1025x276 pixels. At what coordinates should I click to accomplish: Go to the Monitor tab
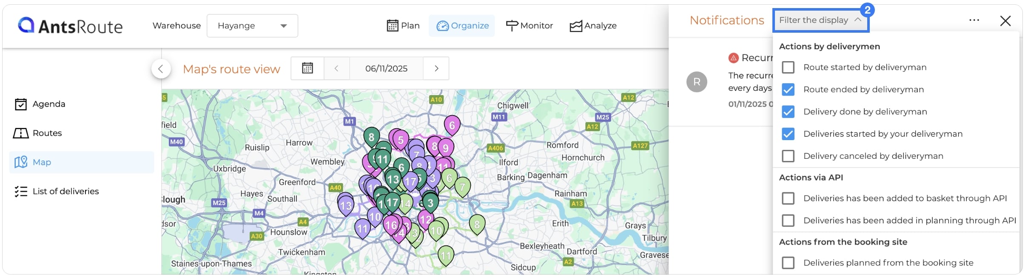tap(530, 26)
